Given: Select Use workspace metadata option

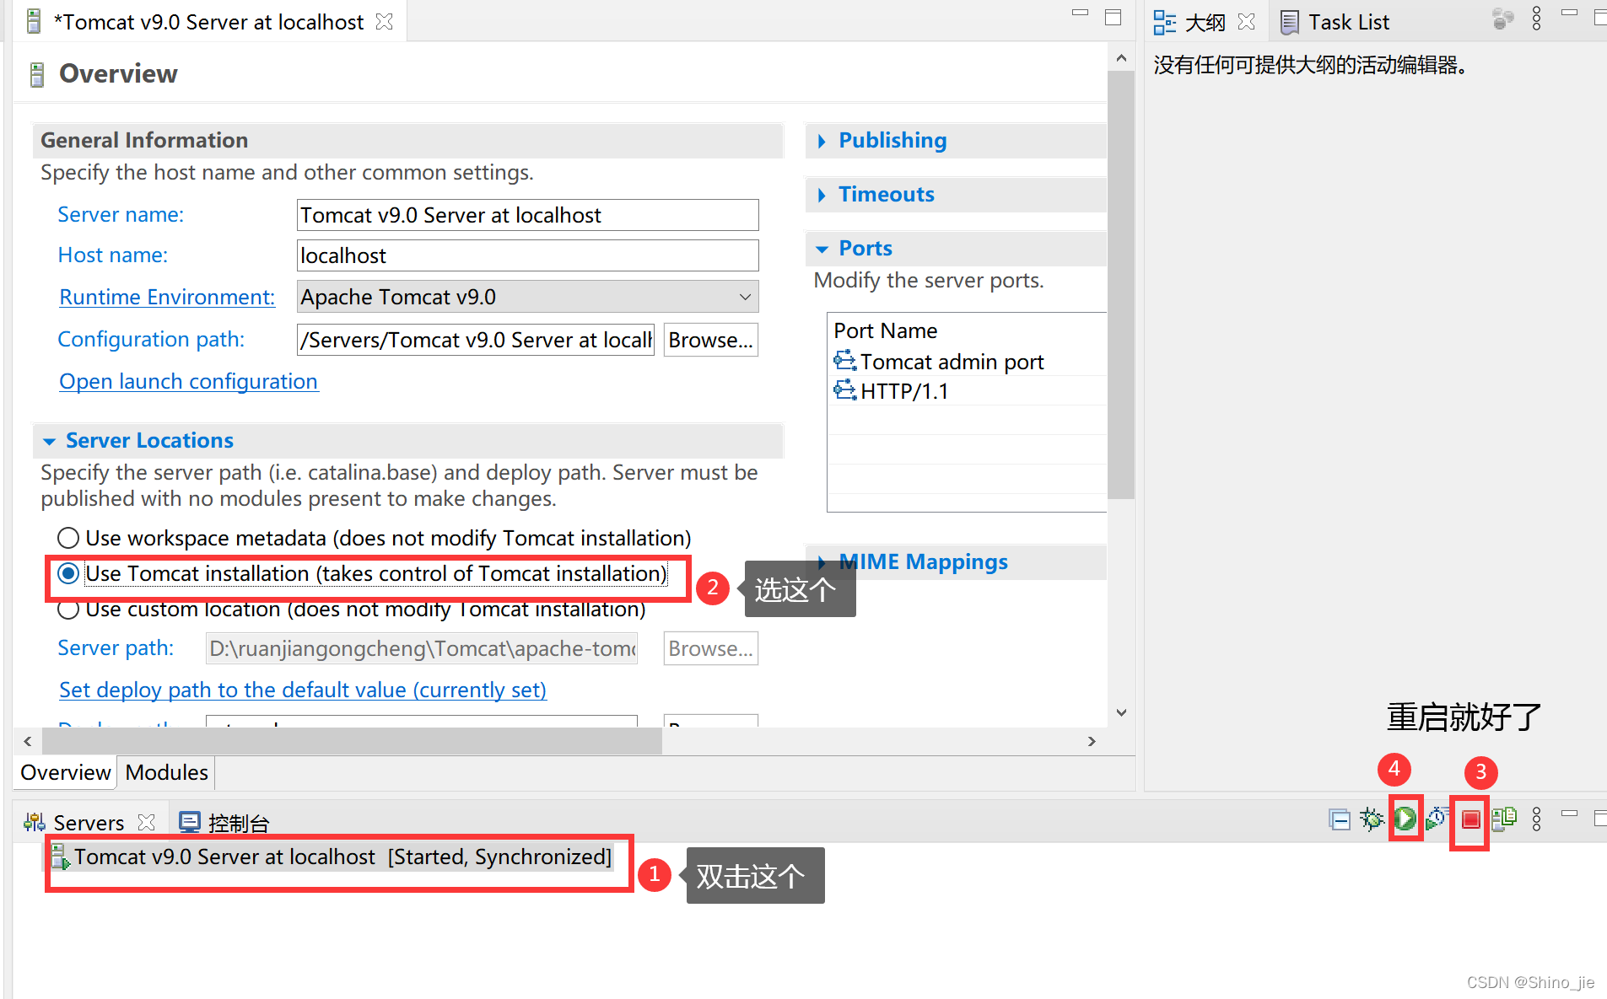Looking at the screenshot, I should (x=68, y=538).
